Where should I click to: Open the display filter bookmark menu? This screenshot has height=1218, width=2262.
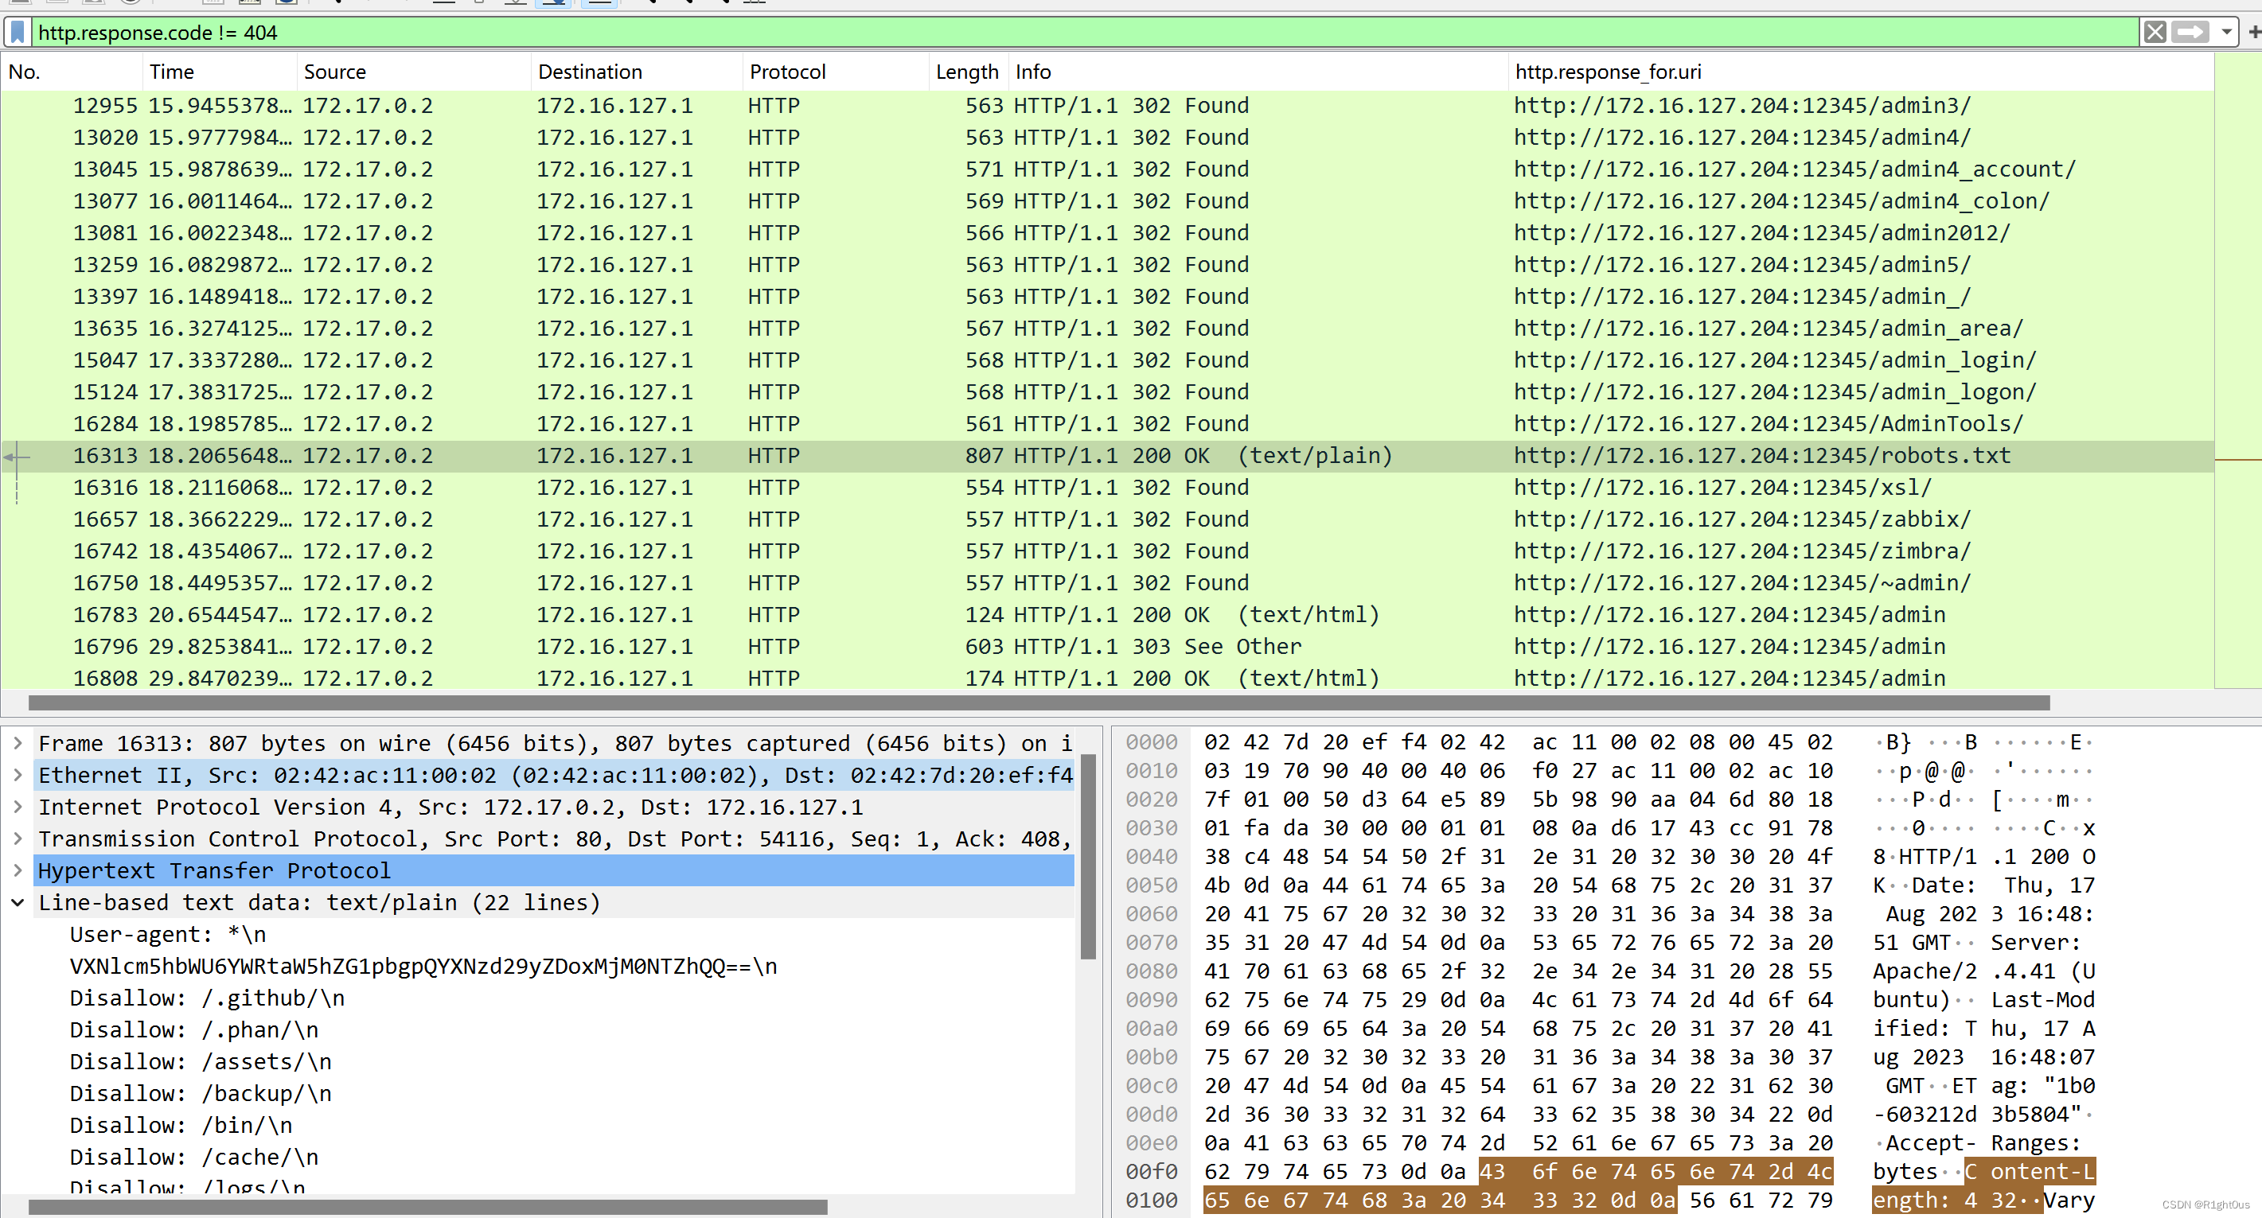[18, 33]
